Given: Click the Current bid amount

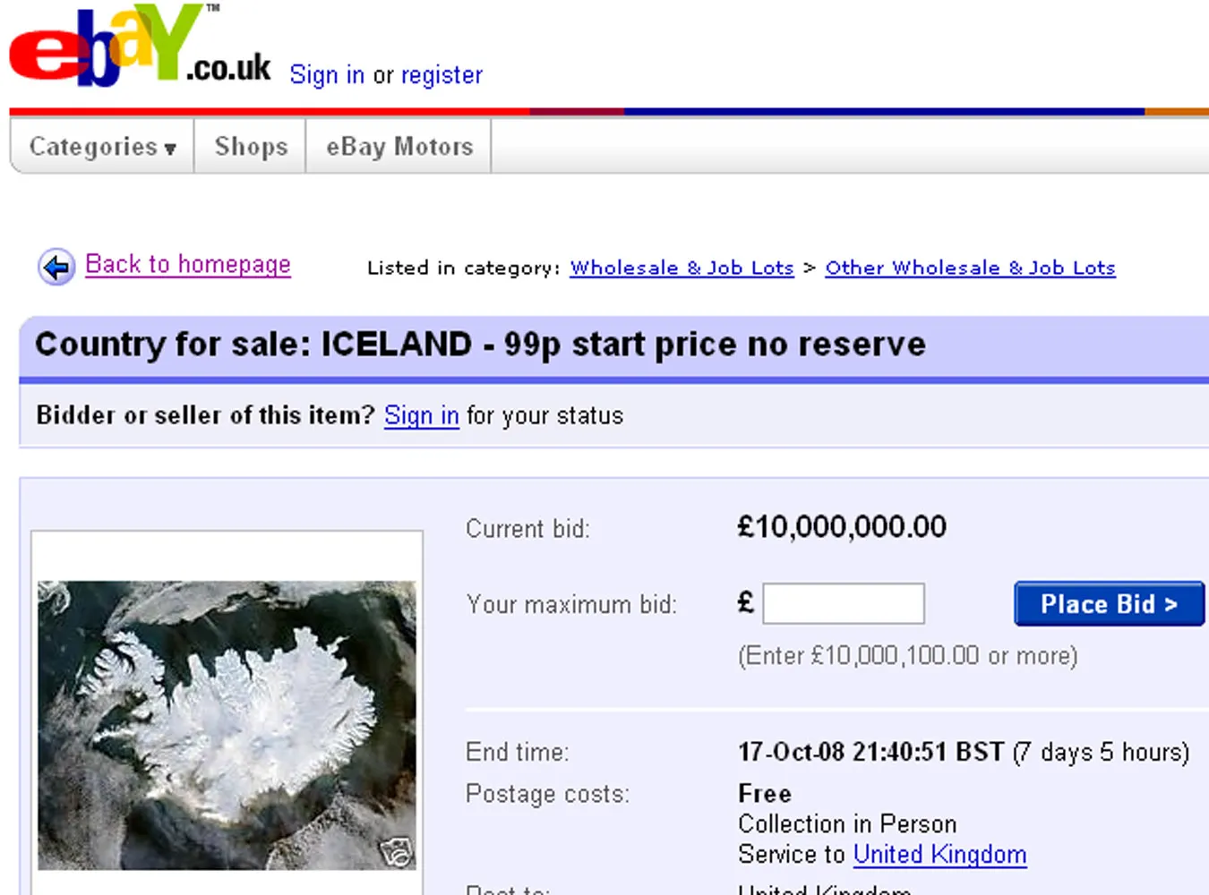Looking at the screenshot, I should coord(841,526).
